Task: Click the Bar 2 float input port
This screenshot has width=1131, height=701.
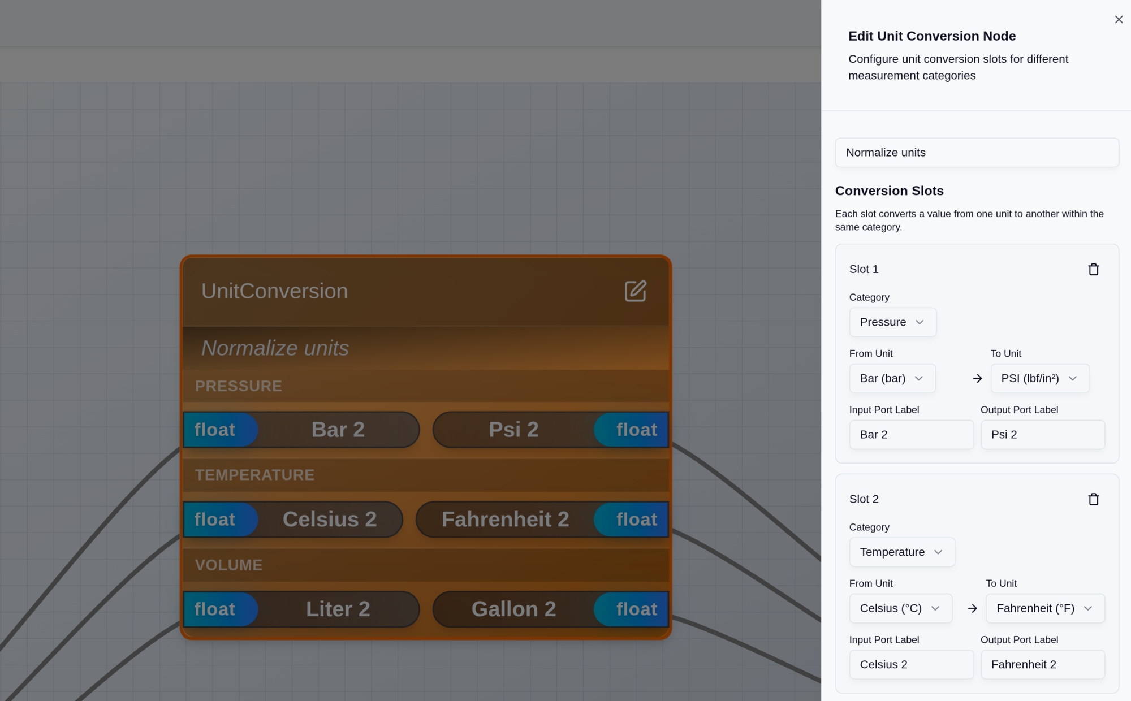Action: [216, 430]
